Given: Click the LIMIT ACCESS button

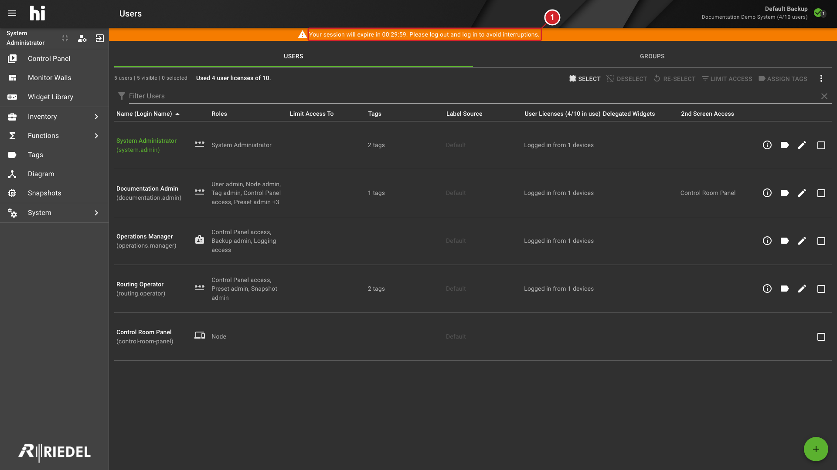Looking at the screenshot, I should [x=727, y=79].
